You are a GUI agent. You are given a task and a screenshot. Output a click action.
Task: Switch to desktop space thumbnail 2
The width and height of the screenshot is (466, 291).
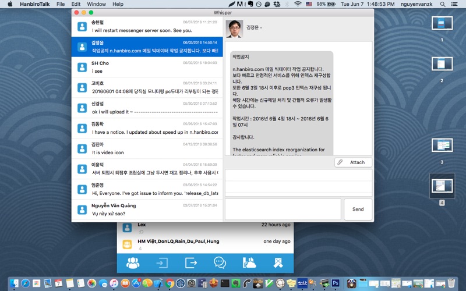point(442,64)
